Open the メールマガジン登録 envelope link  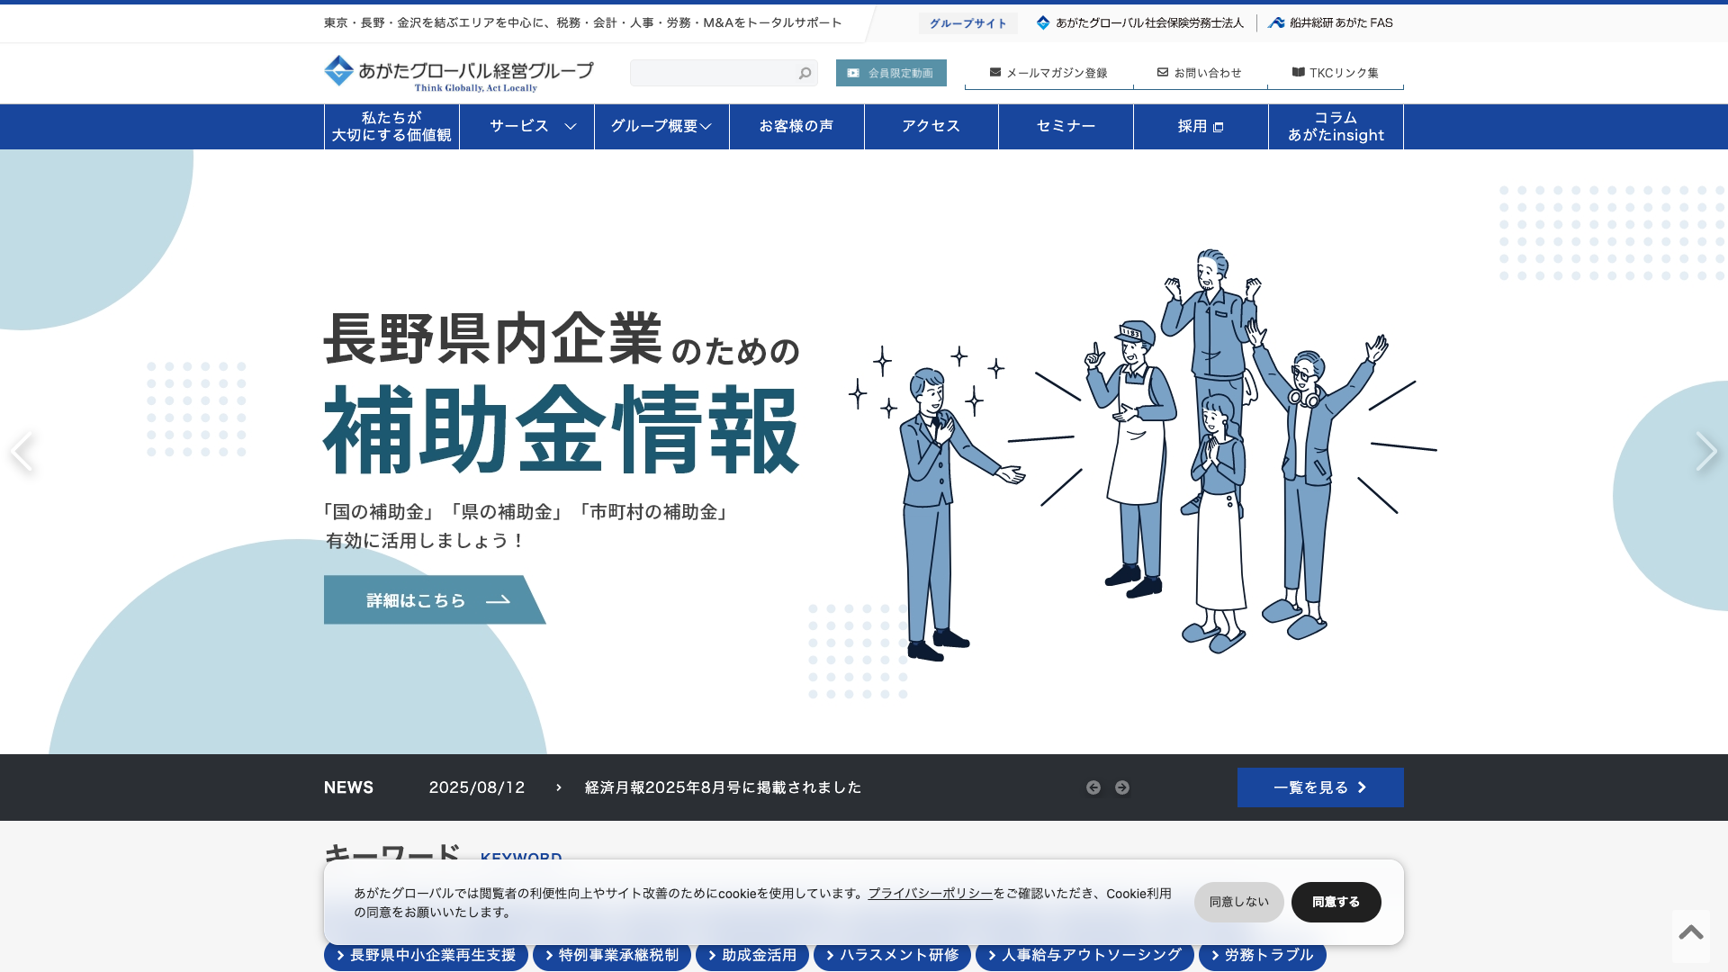[x=1048, y=73]
